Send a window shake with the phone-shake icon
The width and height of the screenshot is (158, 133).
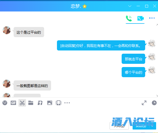pyautogui.click(x=59, y=103)
